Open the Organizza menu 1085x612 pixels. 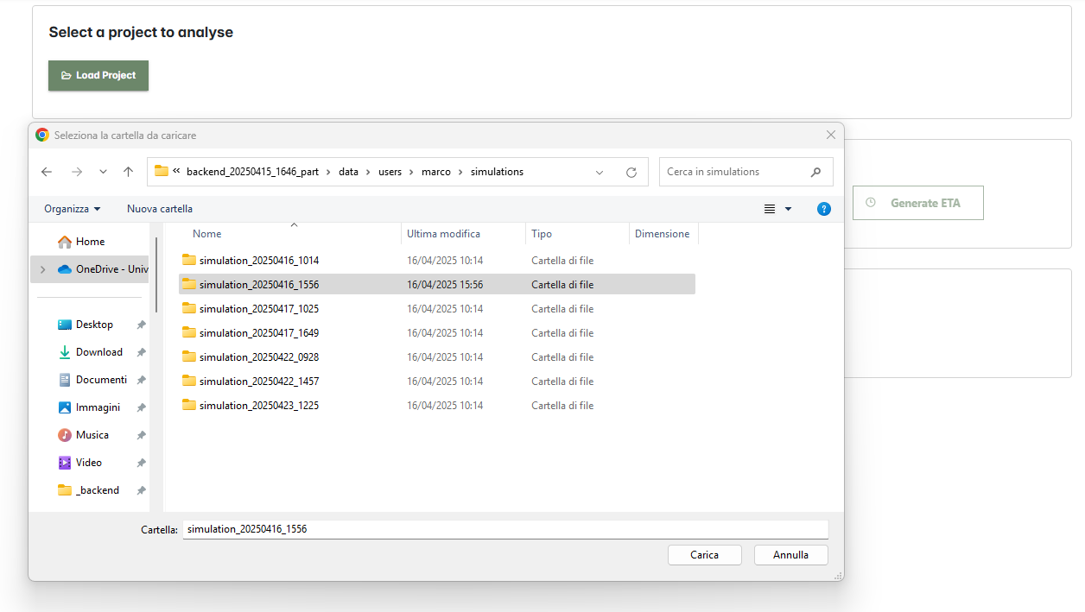[x=73, y=209]
